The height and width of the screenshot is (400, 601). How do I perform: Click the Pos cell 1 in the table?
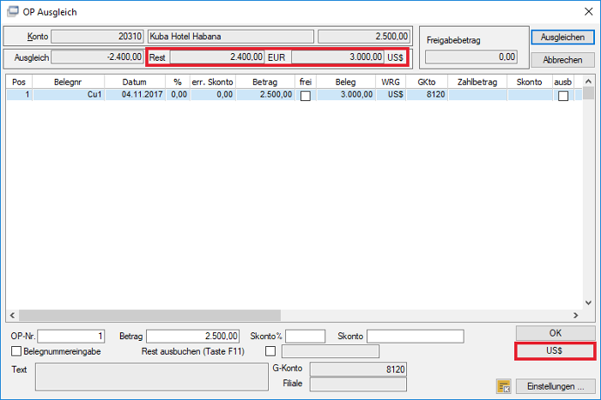point(19,94)
